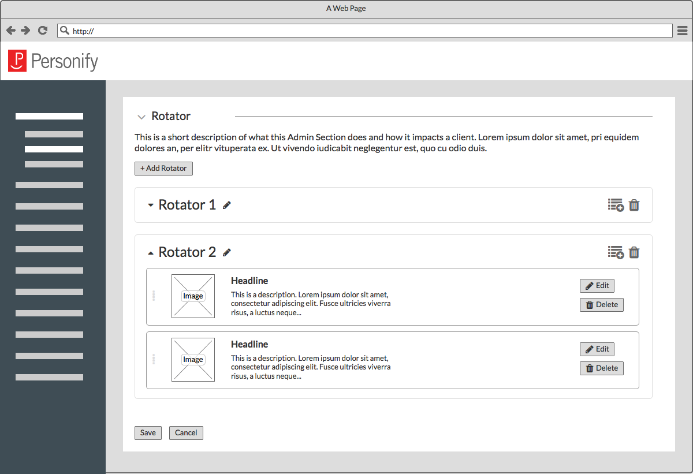Click the + Add Rotator button
Image resolution: width=693 pixels, height=474 pixels.
163,169
